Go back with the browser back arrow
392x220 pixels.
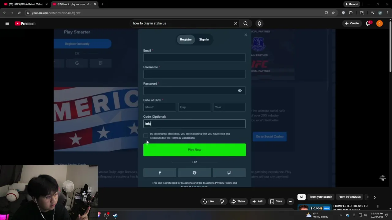[x=4, y=13]
